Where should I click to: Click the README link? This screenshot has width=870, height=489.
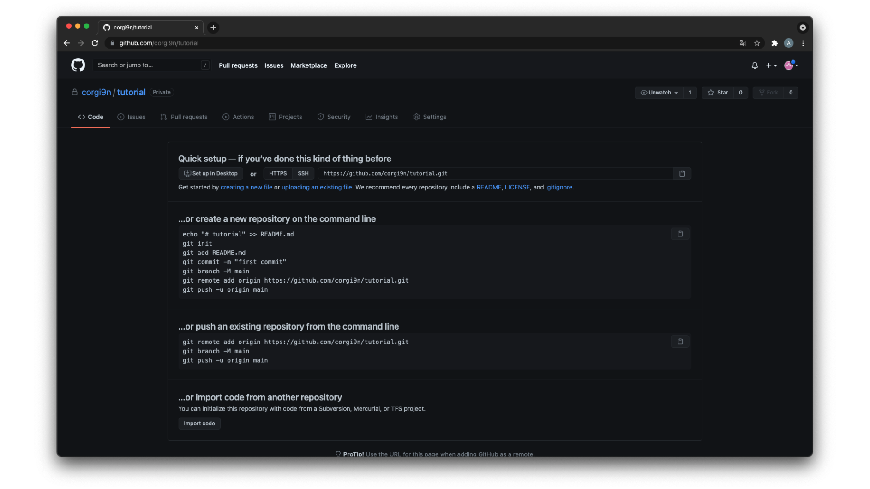[x=489, y=187]
